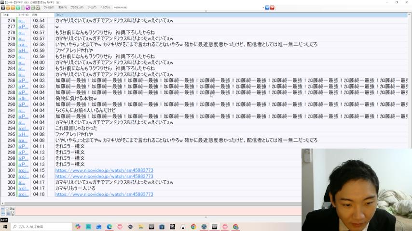Open nicovideo link in comment 301

tap(104, 170)
